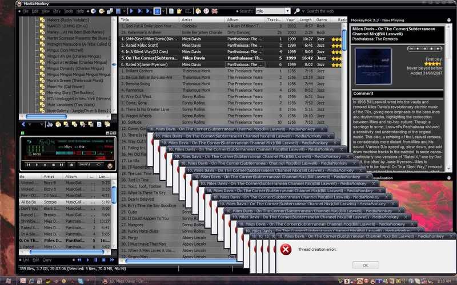Sort track list by Year column
Screen dimensions: 457x285
pyautogui.click(x=290, y=20)
